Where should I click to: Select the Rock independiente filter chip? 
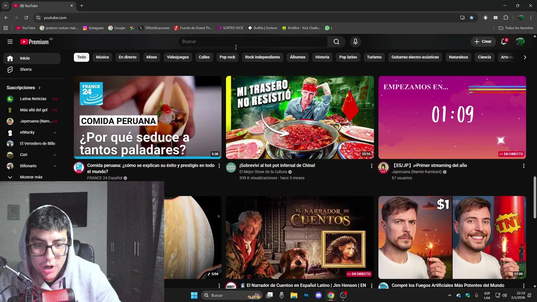pyautogui.click(x=263, y=57)
